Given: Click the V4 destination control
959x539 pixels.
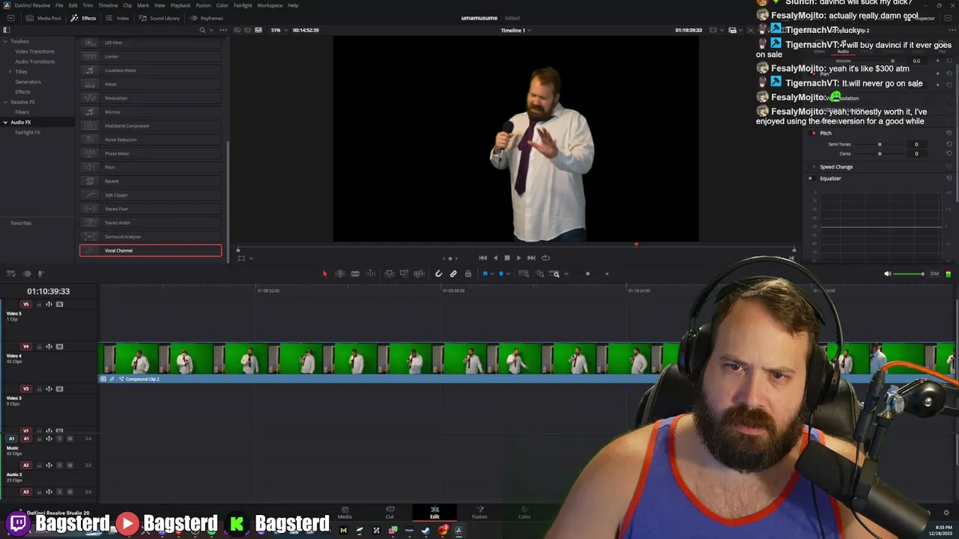Looking at the screenshot, I should tap(25, 347).
